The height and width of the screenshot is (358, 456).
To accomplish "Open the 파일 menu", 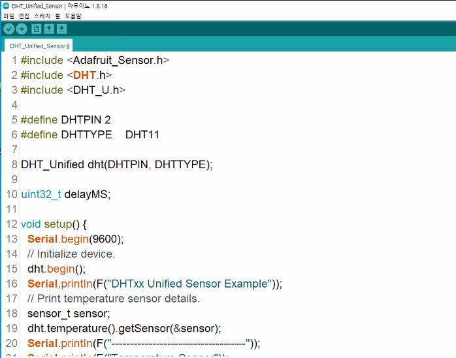I will pos(8,16).
